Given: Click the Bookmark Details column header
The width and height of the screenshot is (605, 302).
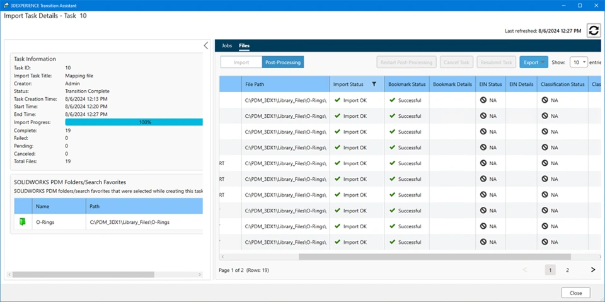Looking at the screenshot, I should pyautogui.click(x=451, y=84).
